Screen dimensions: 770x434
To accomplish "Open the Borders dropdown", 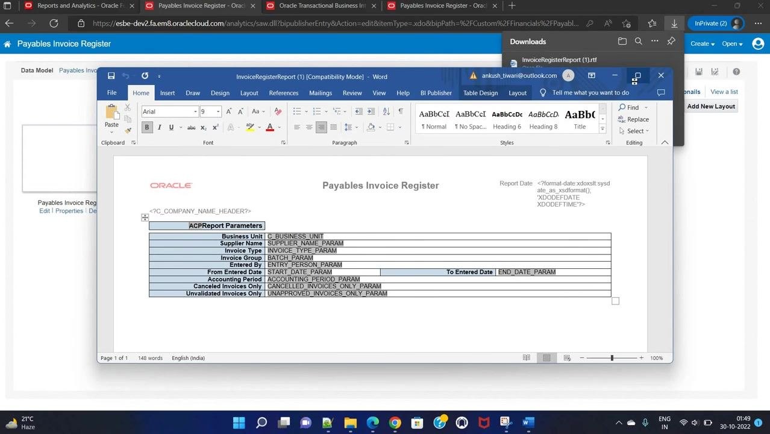I will click(x=400, y=127).
